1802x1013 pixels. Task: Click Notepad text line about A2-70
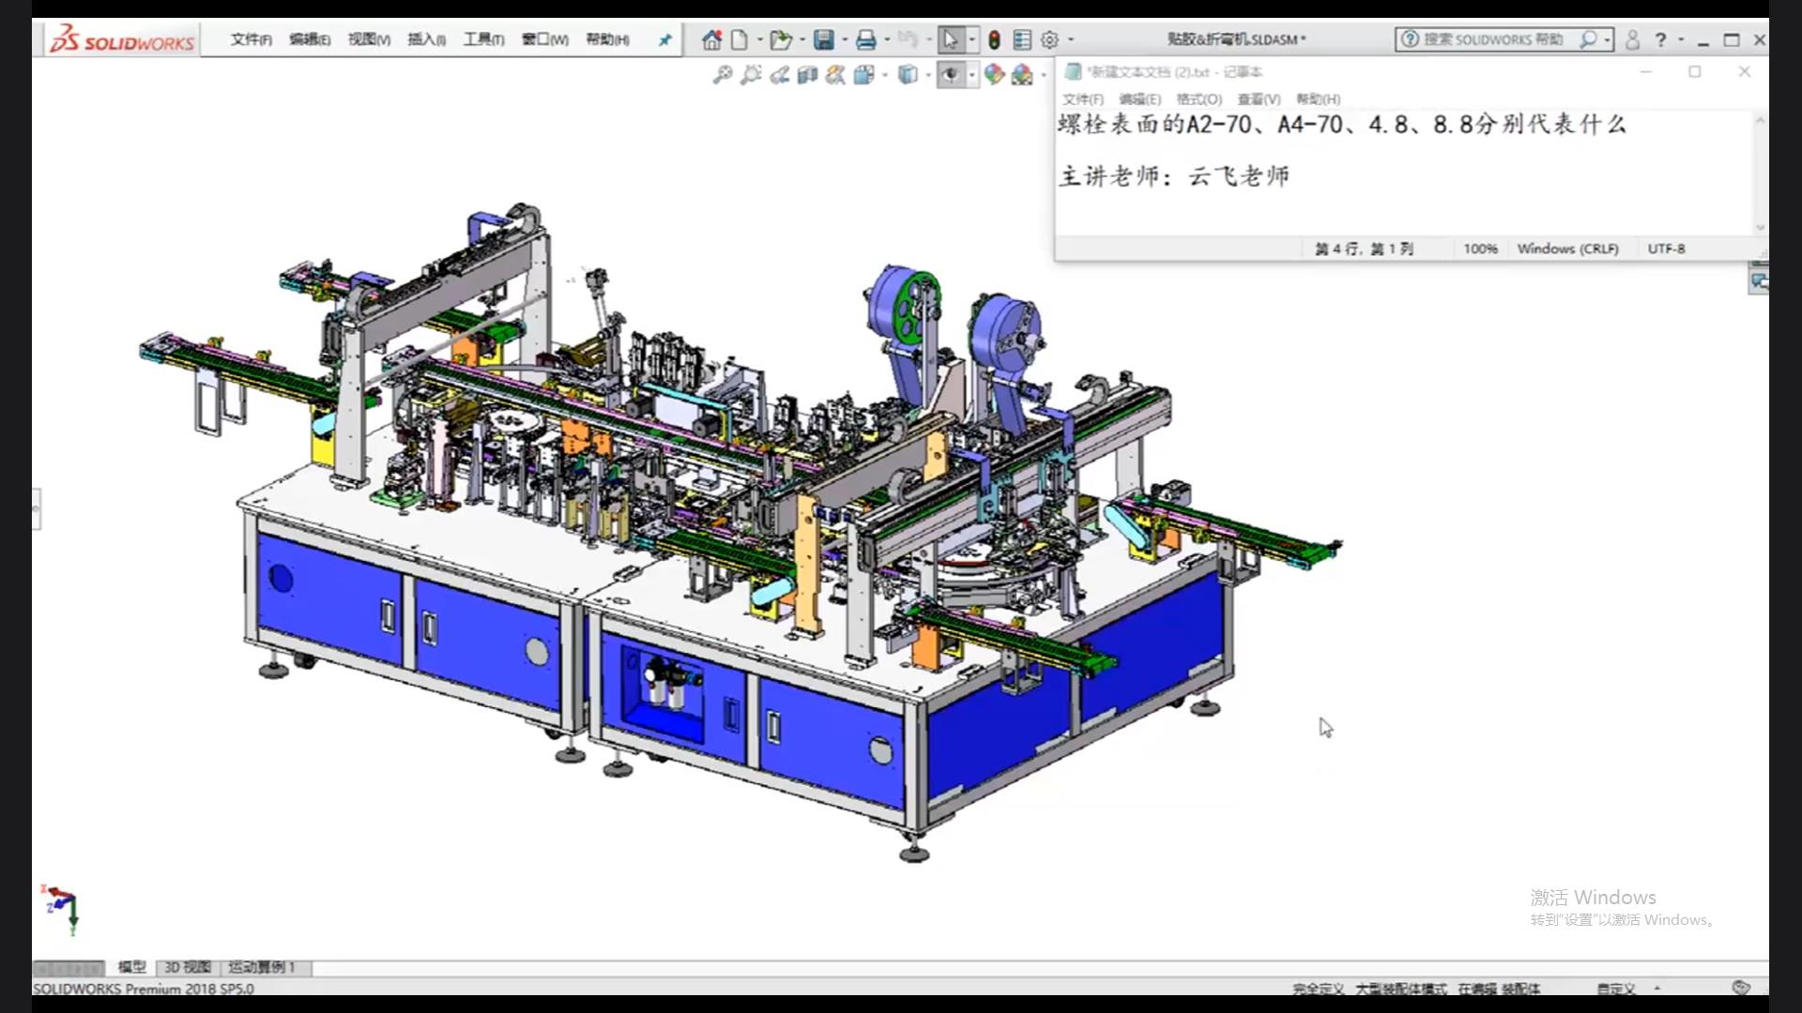(1342, 125)
